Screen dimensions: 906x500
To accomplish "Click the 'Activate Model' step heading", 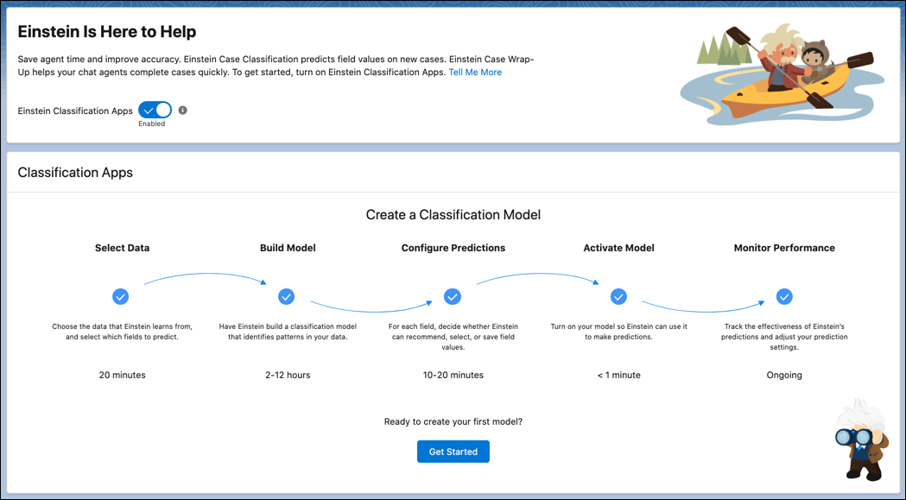I will (619, 247).
